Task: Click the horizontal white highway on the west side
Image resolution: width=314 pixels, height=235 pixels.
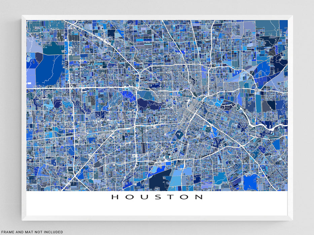Action: 47,89
